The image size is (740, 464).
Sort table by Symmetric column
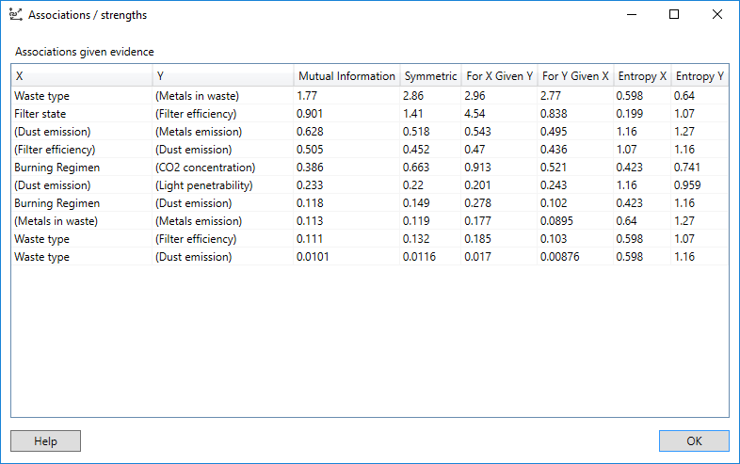click(x=429, y=76)
